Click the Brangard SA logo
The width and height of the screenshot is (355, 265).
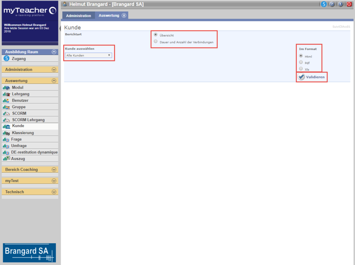click(x=29, y=253)
